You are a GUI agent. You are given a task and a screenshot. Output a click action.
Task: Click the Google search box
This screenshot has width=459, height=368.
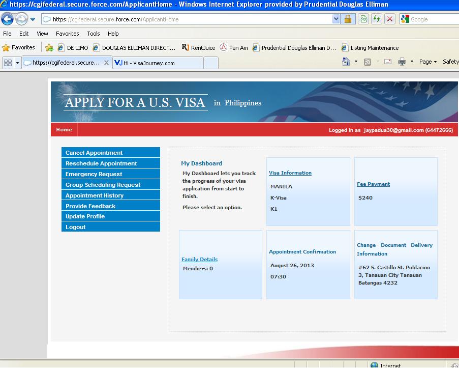click(434, 19)
